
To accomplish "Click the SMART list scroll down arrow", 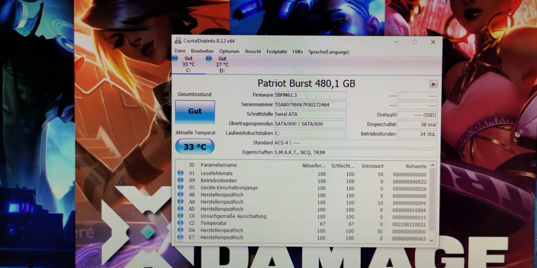I will (x=432, y=240).
